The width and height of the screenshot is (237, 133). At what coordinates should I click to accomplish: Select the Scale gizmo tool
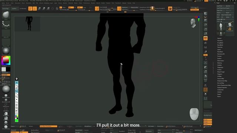coord(44,8)
